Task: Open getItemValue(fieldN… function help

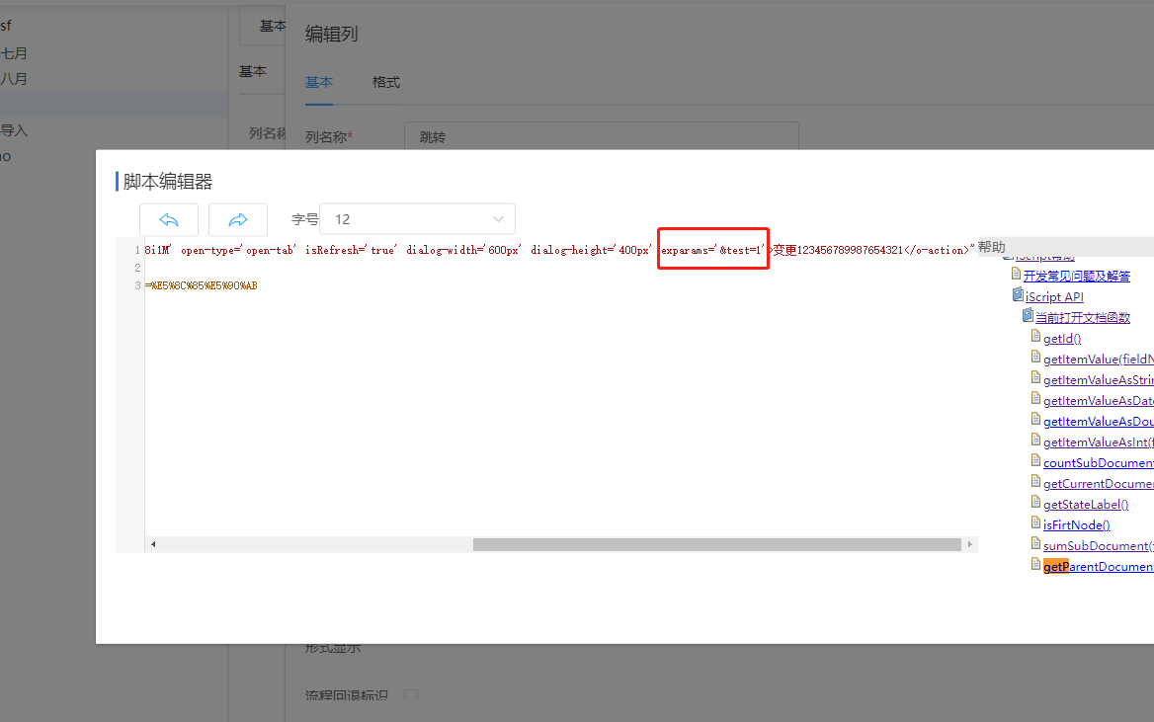Action: pyautogui.click(x=1098, y=360)
